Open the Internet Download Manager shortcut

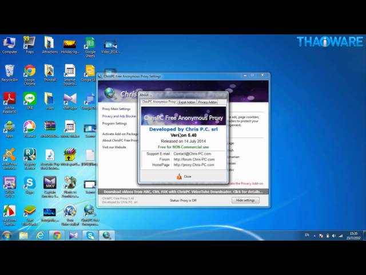tap(70, 75)
